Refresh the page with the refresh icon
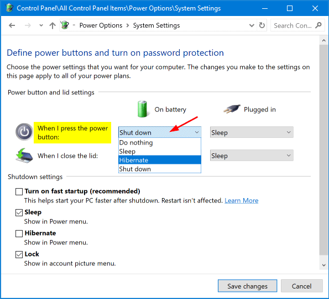Screen dimensions: 329x299 pos(262,25)
